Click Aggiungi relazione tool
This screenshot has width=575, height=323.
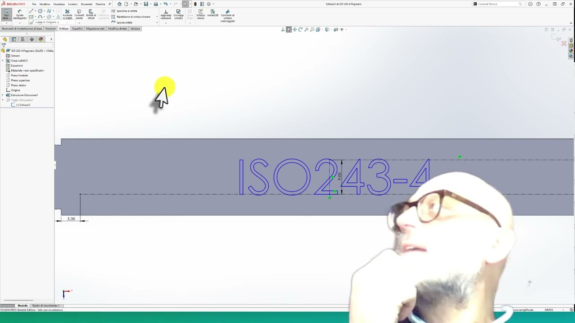[166, 14]
